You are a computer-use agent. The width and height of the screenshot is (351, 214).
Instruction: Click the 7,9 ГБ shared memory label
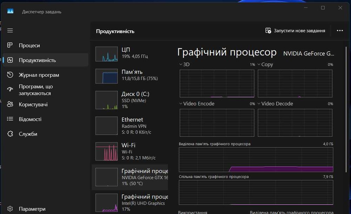coord(328,177)
